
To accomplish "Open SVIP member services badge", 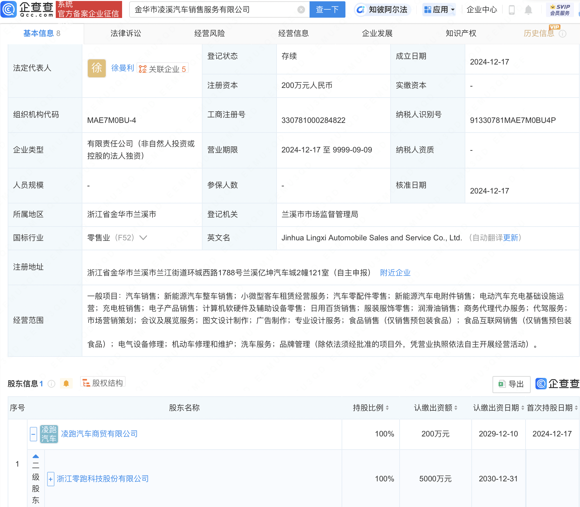I will 560,10.
